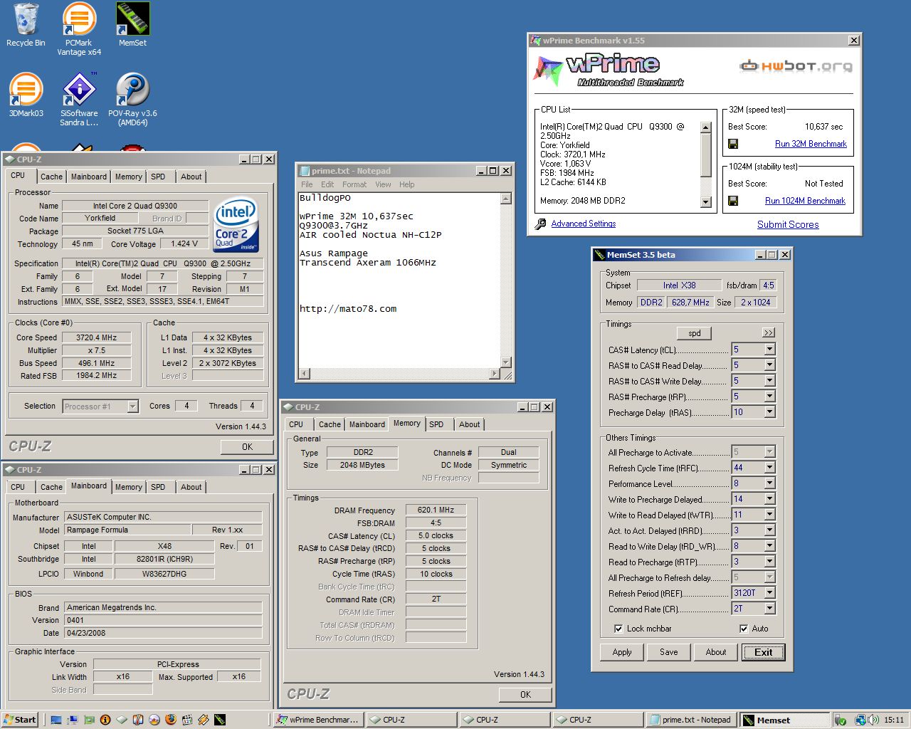
Task: Click the Show Desktop quick launch icon
Action: click(x=56, y=720)
